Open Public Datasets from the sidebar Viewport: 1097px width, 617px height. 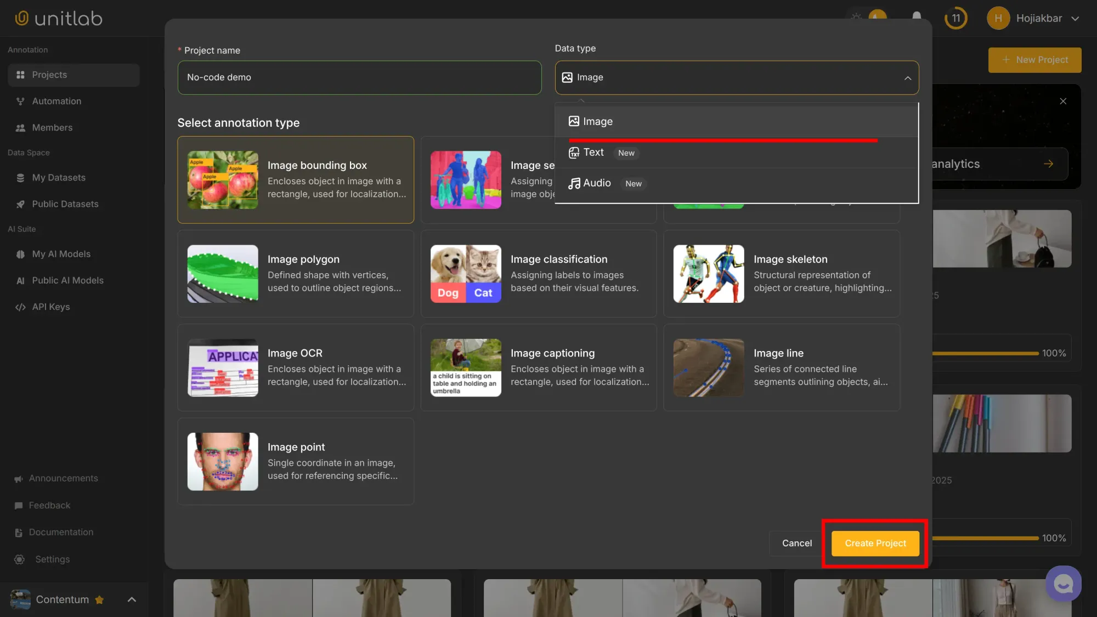coord(64,203)
